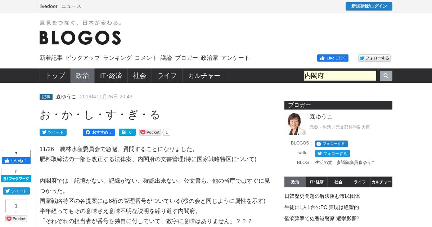Click the ツイート button under article title
Screen dimensions: 432x227
coord(53,132)
